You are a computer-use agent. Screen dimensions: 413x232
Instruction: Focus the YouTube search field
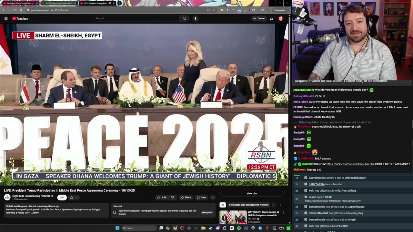(x=136, y=18)
